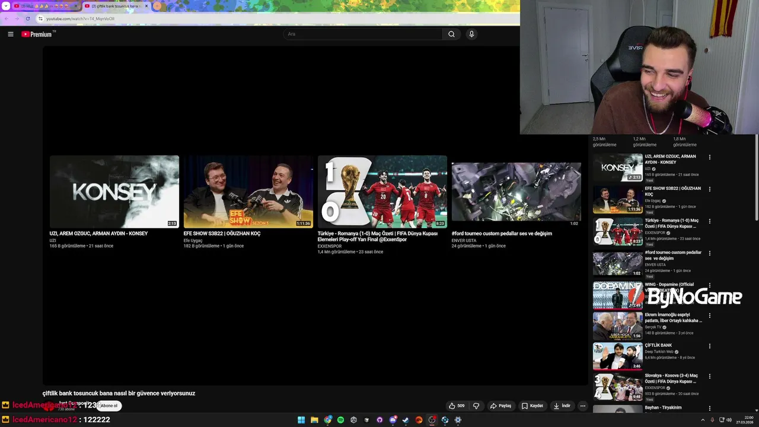The width and height of the screenshot is (759, 427).
Task: Switch to the first YouTube tab
Action: coord(46,6)
